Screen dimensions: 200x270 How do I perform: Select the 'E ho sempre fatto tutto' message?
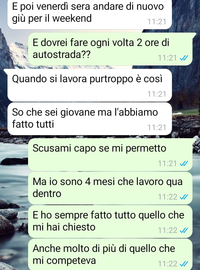coord(110,222)
